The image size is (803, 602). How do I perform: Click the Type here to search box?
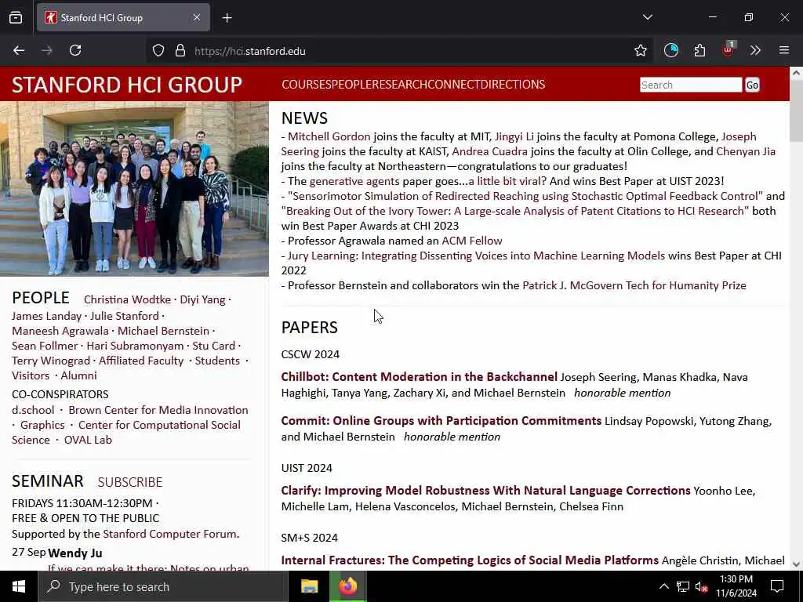tap(163, 586)
